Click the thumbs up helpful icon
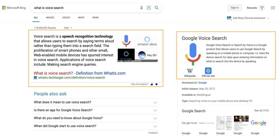The image size is (278, 136). [151, 84]
